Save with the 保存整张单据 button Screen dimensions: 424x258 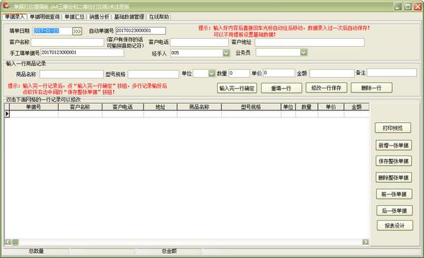click(394, 161)
